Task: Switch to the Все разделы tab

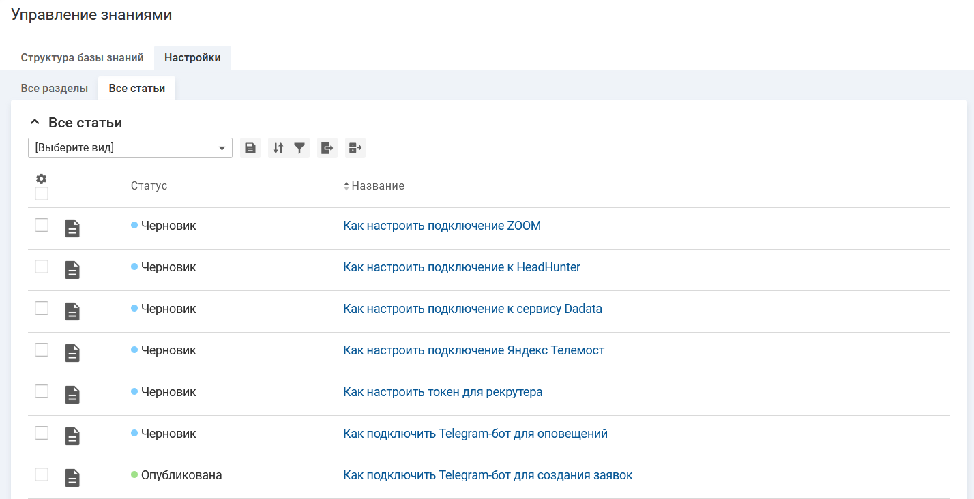Action: coord(55,89)
